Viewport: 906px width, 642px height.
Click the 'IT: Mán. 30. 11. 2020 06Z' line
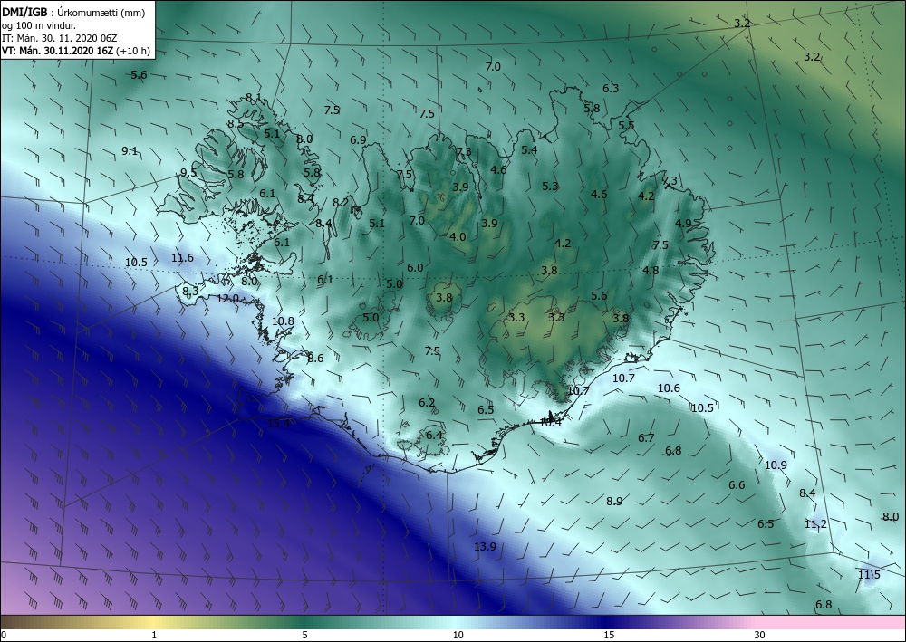(60, 38)
